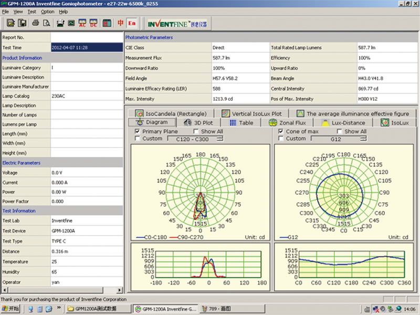This screenshot has height=315, width=420.
Task: Open Print Preview from the toolbar
Action: (x=46, y=23)
